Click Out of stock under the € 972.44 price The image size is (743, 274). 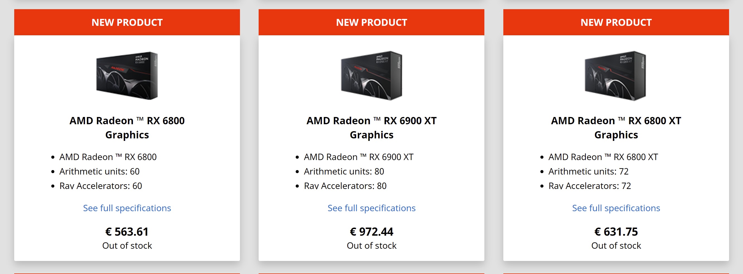point(371,246)
